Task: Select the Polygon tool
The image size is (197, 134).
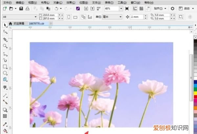Action: point(5,79)
